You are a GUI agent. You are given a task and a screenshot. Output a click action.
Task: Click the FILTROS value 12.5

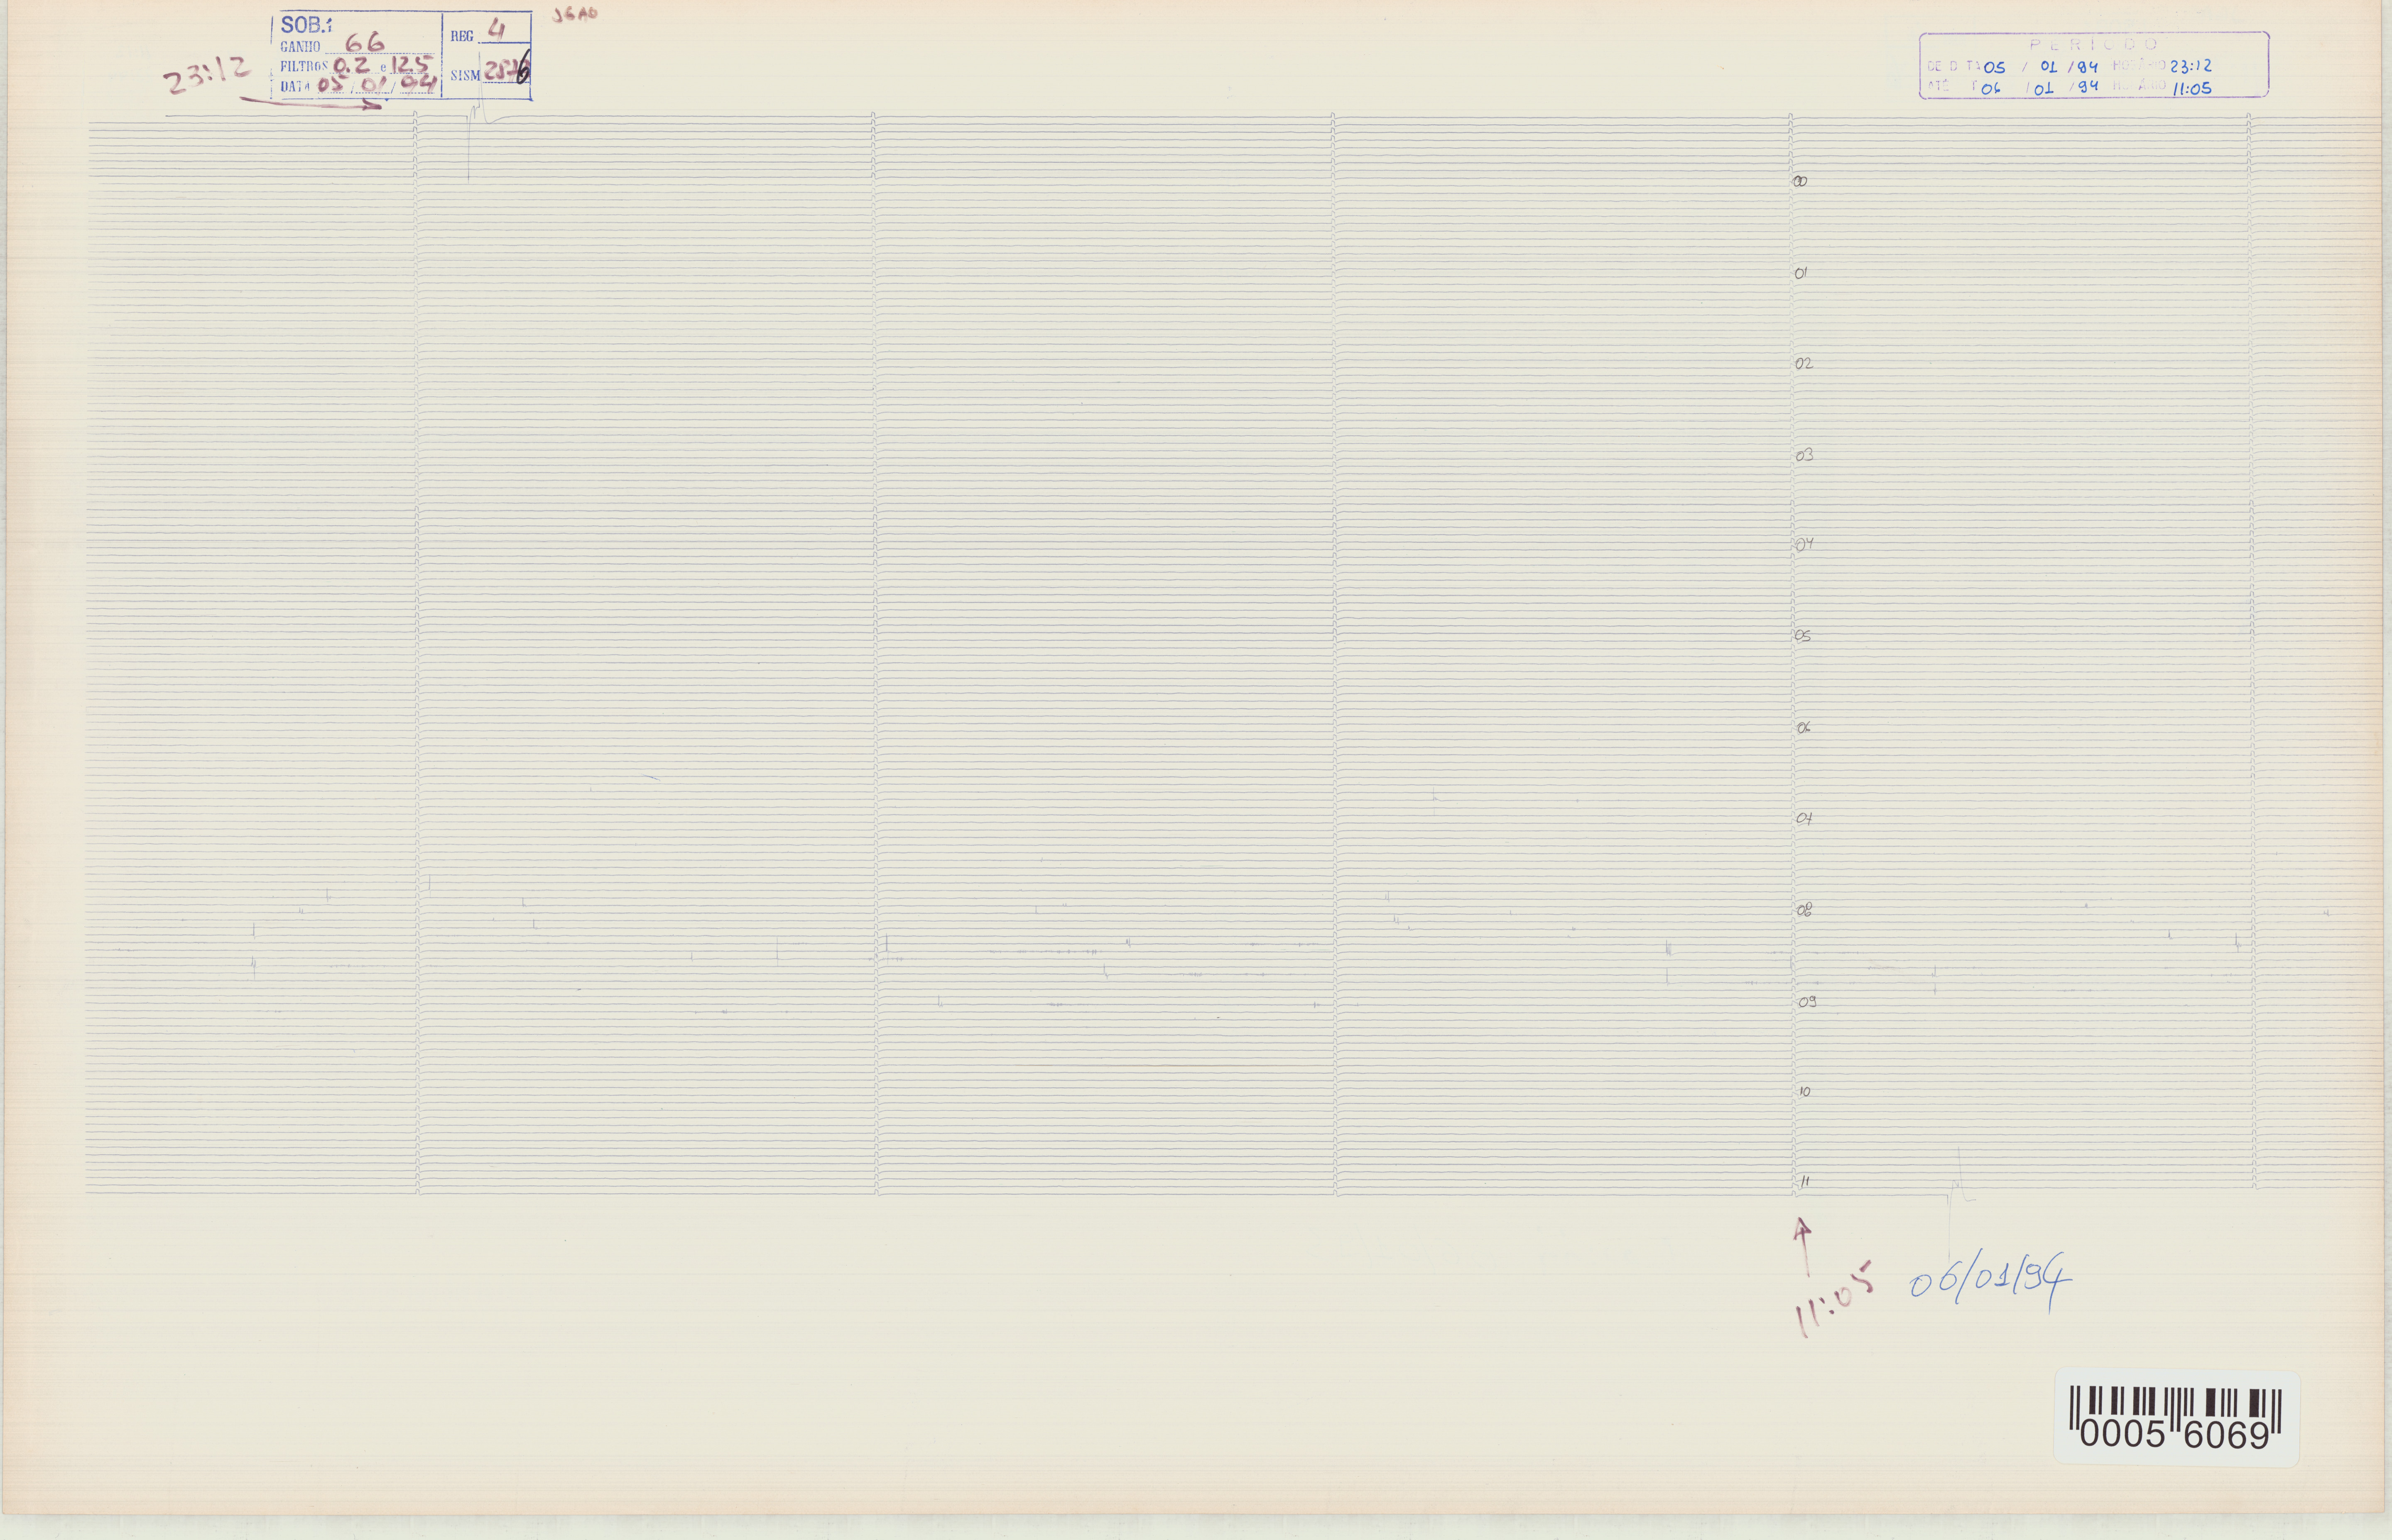point(409,65)
